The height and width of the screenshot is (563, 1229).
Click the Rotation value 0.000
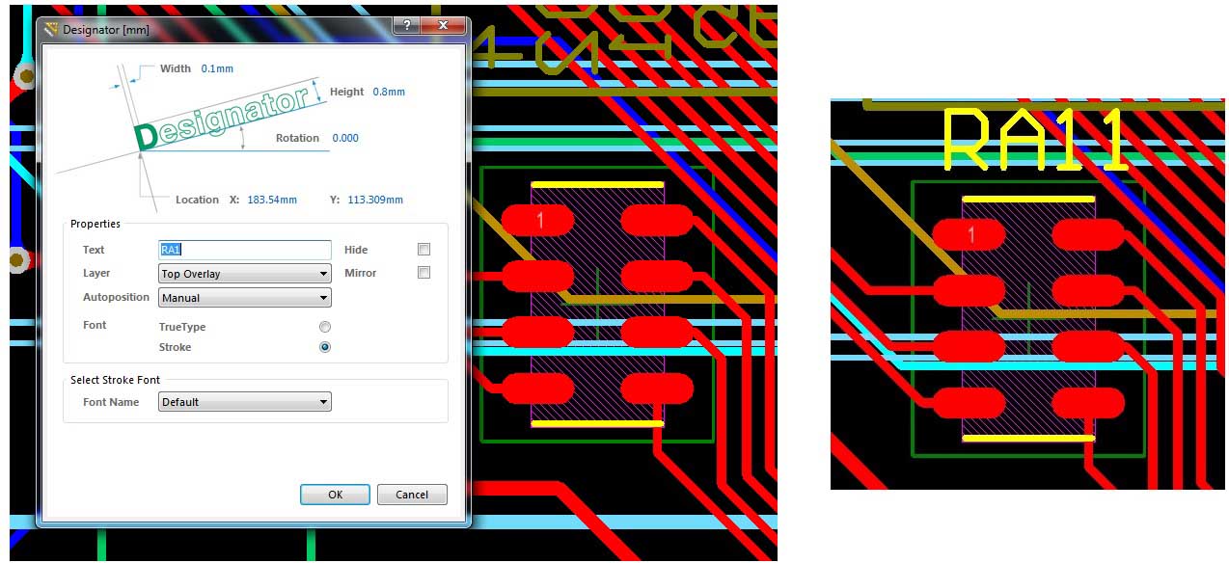tap(345, 138)
